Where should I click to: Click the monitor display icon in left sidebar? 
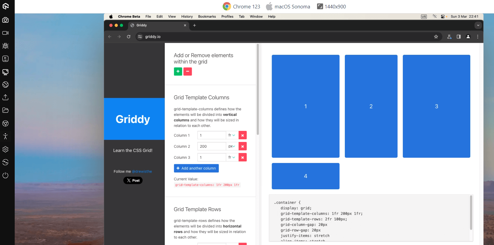coord(5,72)
